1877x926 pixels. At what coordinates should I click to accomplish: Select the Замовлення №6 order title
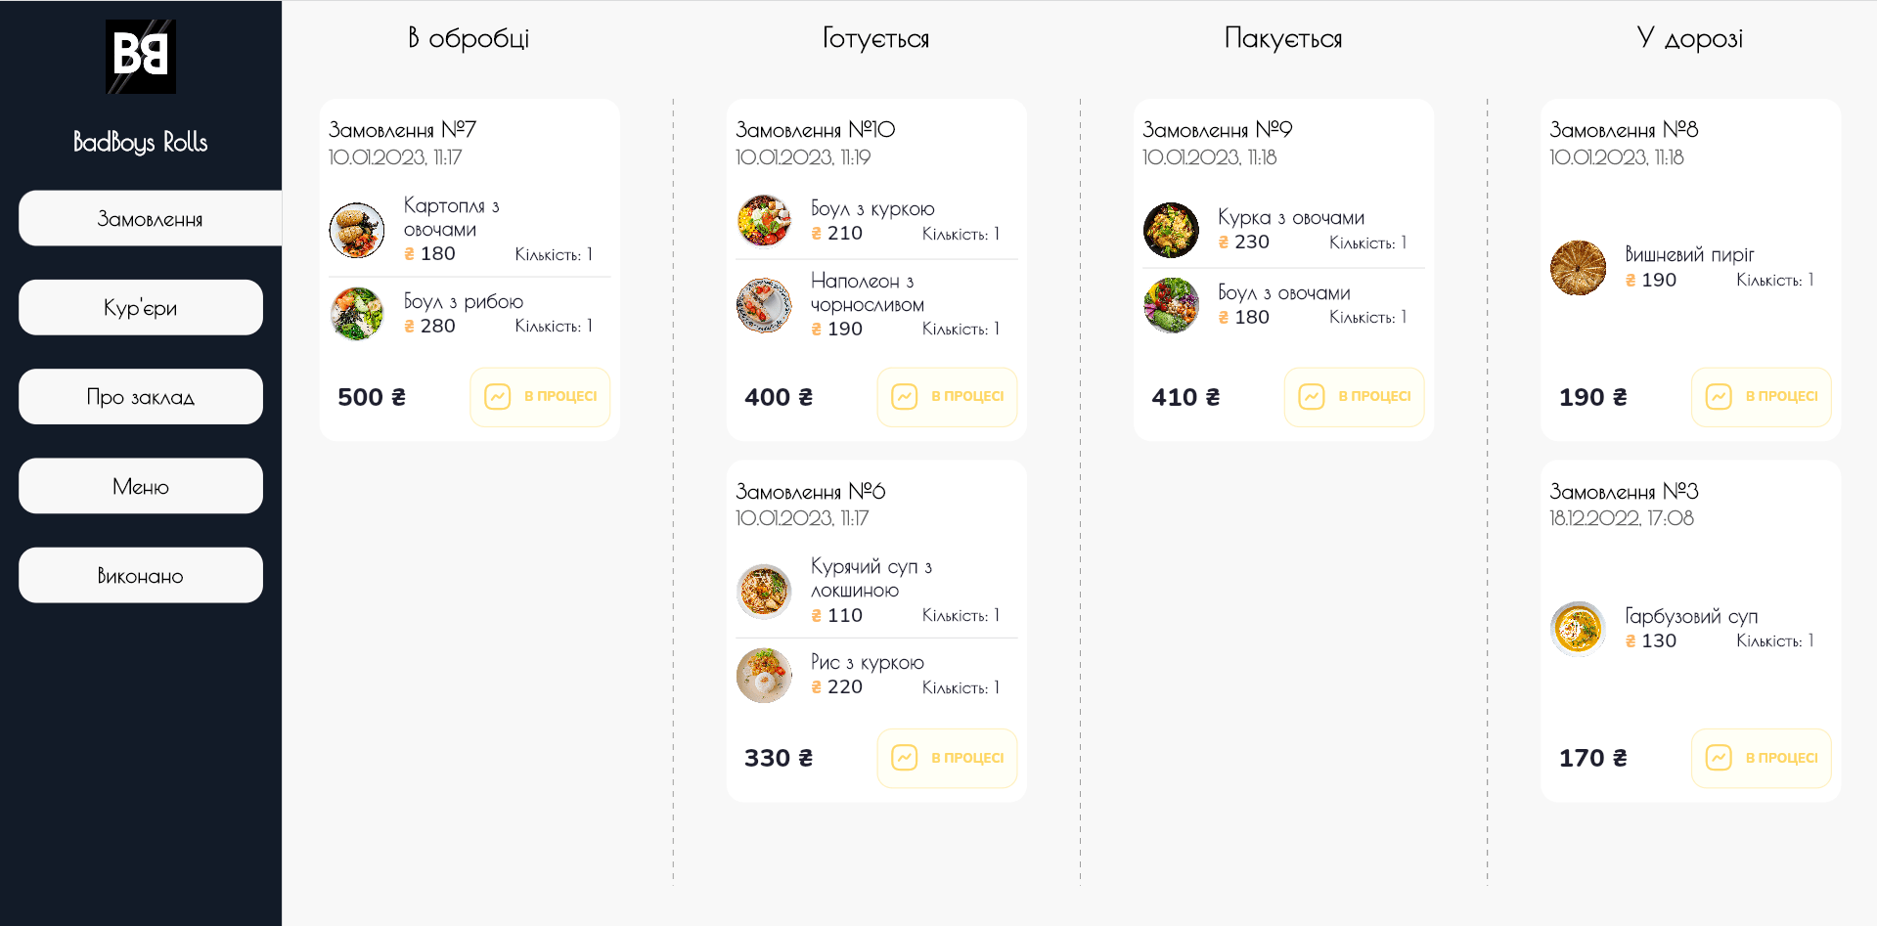(811, 491)
